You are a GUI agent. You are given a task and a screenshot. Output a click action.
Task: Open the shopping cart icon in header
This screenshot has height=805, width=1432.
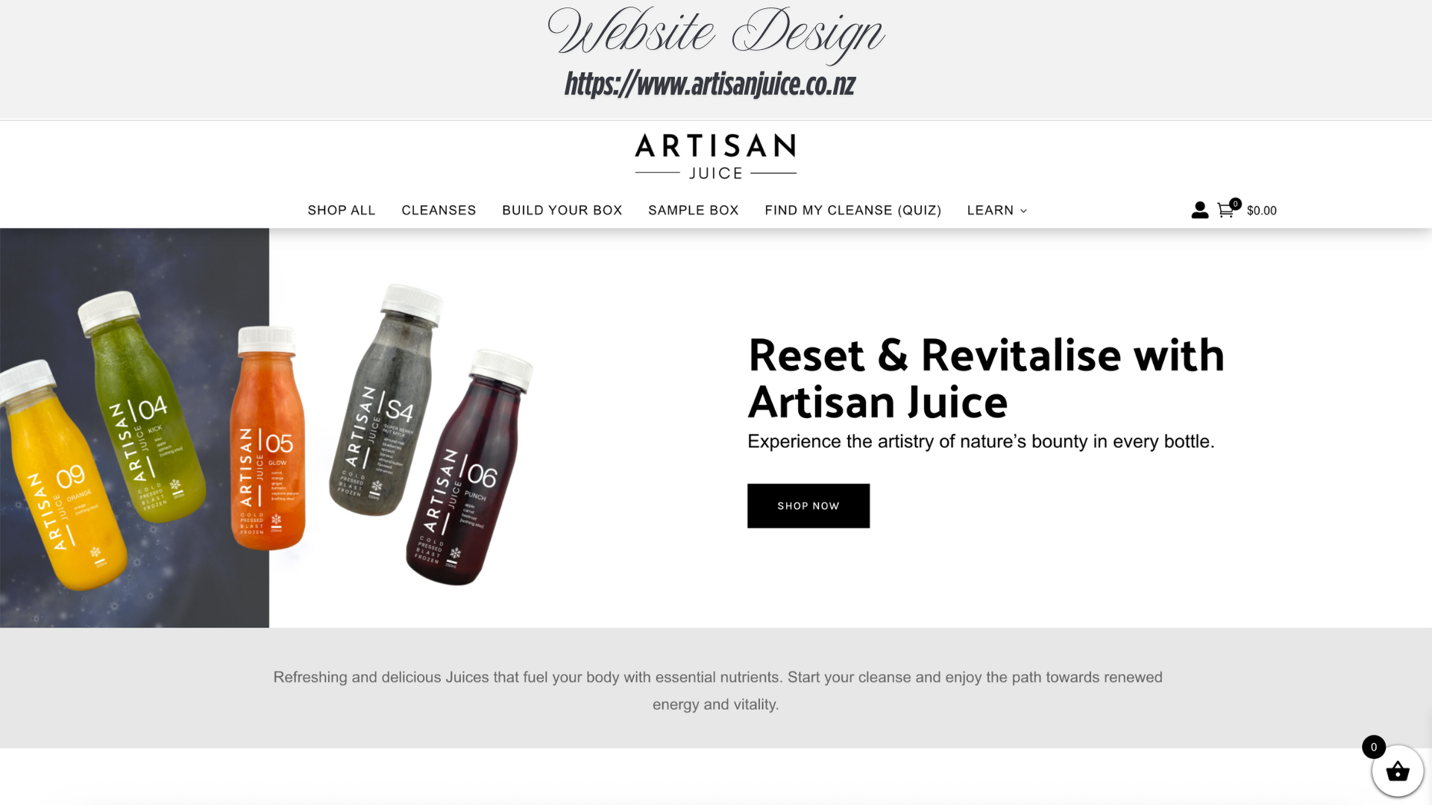[x=1225, y=211]
